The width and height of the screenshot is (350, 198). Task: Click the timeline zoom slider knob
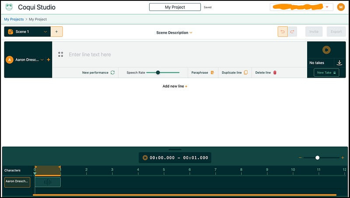pos(318,158)
